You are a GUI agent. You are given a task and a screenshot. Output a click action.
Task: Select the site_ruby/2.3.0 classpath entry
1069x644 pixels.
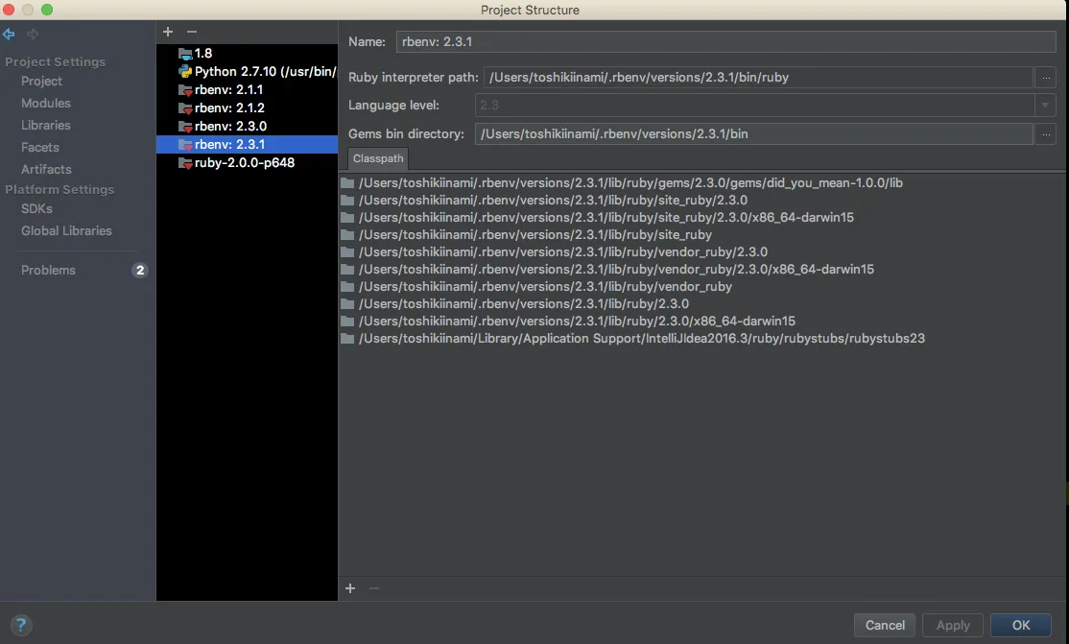(x=553, y=200)
